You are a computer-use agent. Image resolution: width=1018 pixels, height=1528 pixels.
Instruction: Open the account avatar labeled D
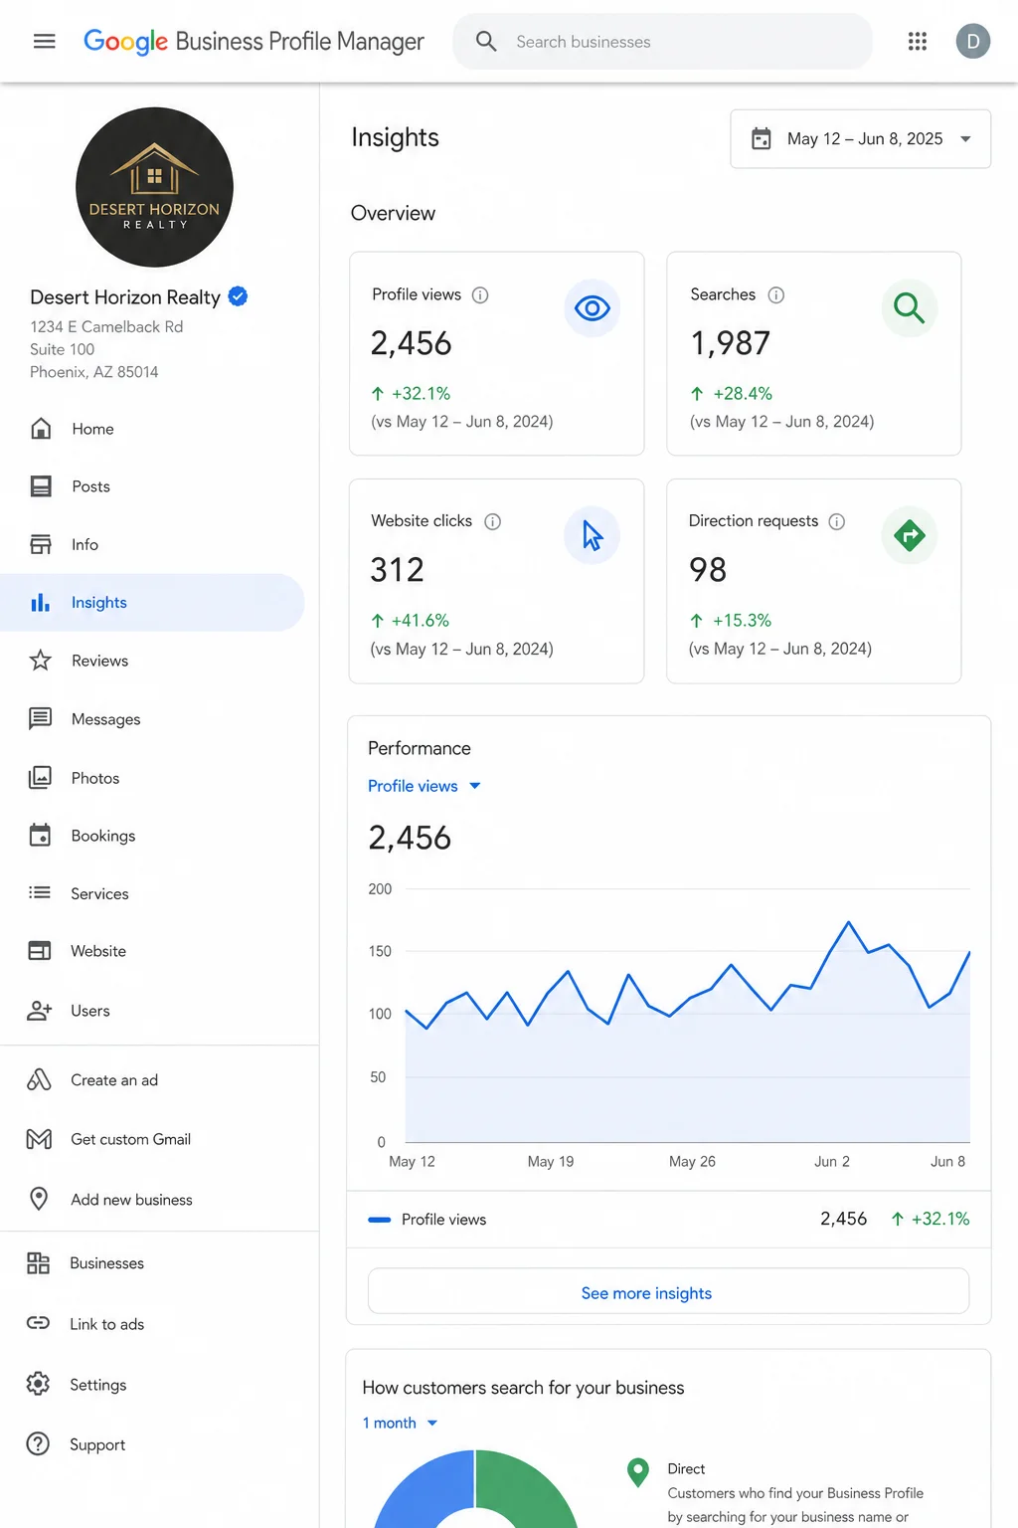coord(973,41)
